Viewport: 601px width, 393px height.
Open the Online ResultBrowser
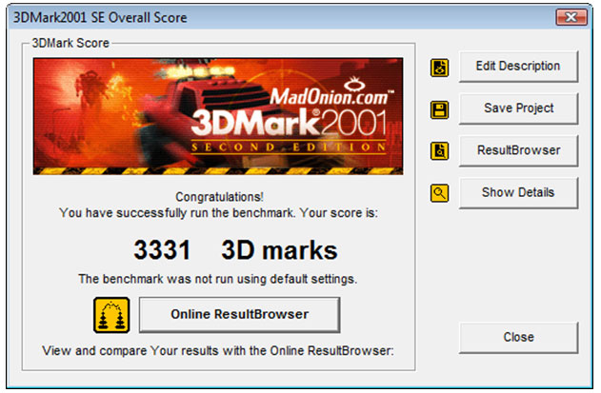coord(240,315)
